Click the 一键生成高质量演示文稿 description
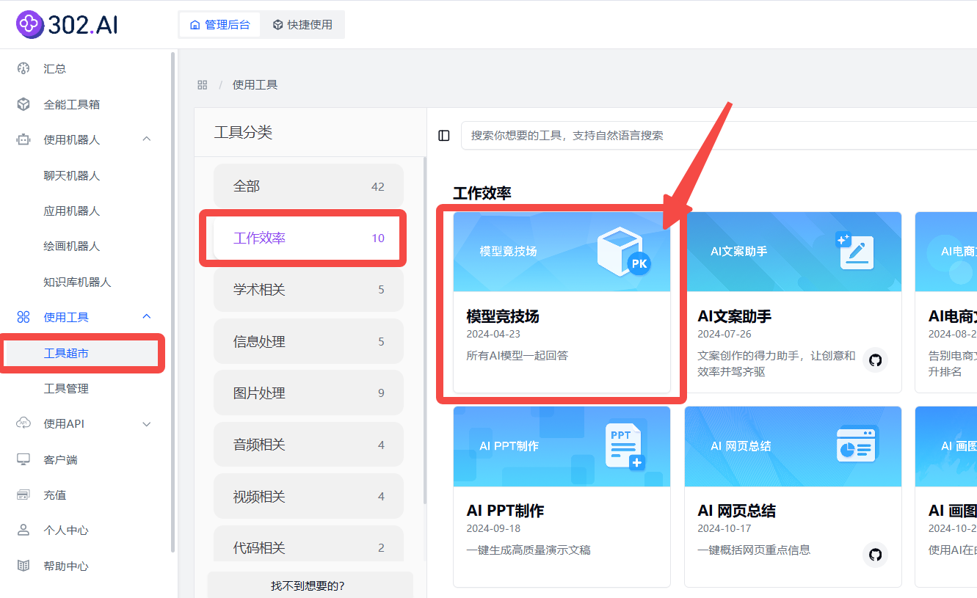The width and height of the screenshot is (977, 598). [x=529, y=550]
